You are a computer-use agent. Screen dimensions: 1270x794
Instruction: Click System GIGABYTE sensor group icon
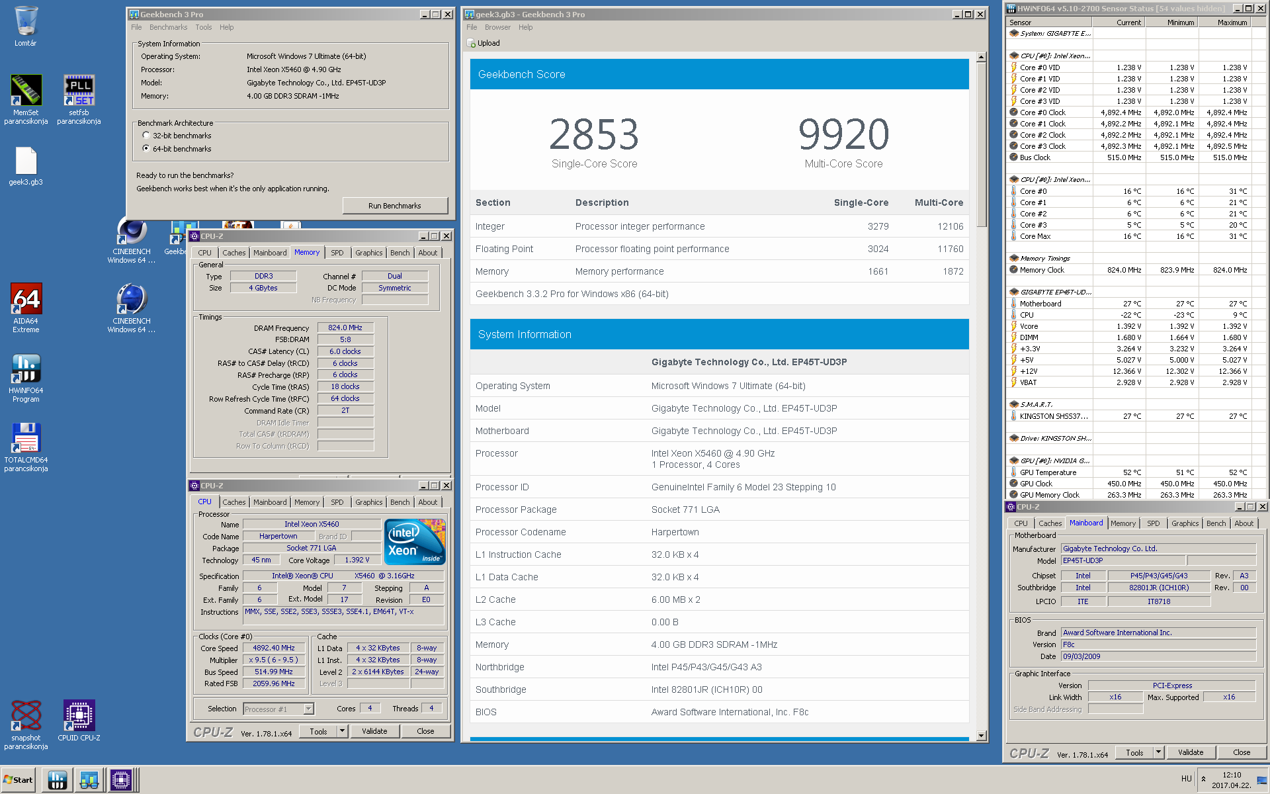[x=1014, y=33]
